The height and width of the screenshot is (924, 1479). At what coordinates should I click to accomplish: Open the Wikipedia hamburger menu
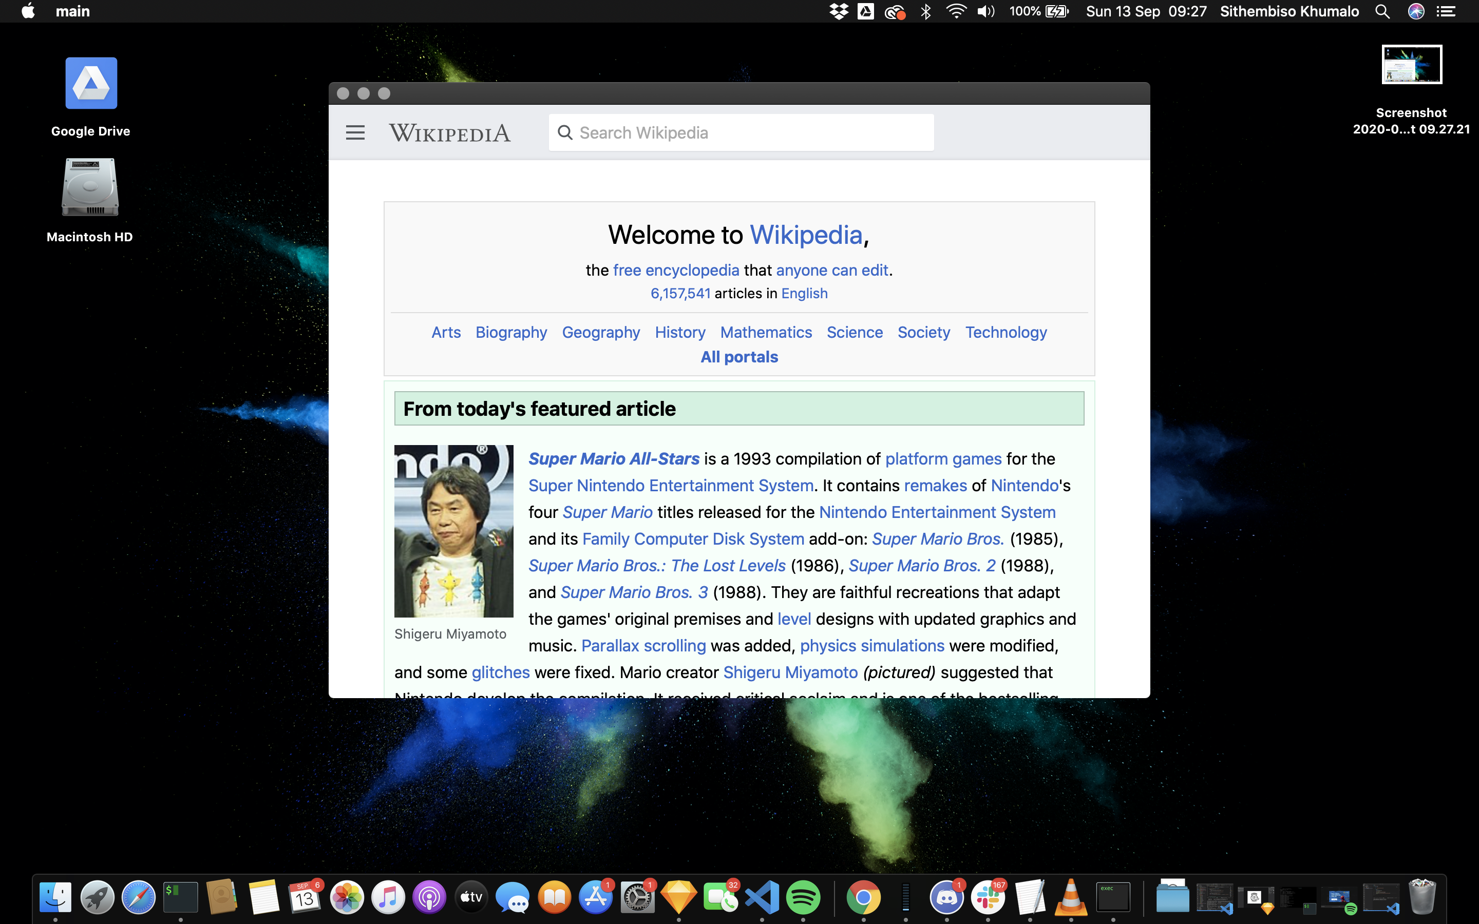pos(355,132)
